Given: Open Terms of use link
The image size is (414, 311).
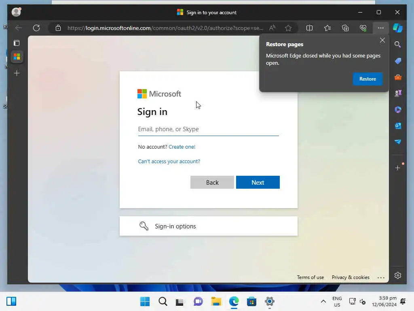Looking at the screenshot, I should 310,277.
